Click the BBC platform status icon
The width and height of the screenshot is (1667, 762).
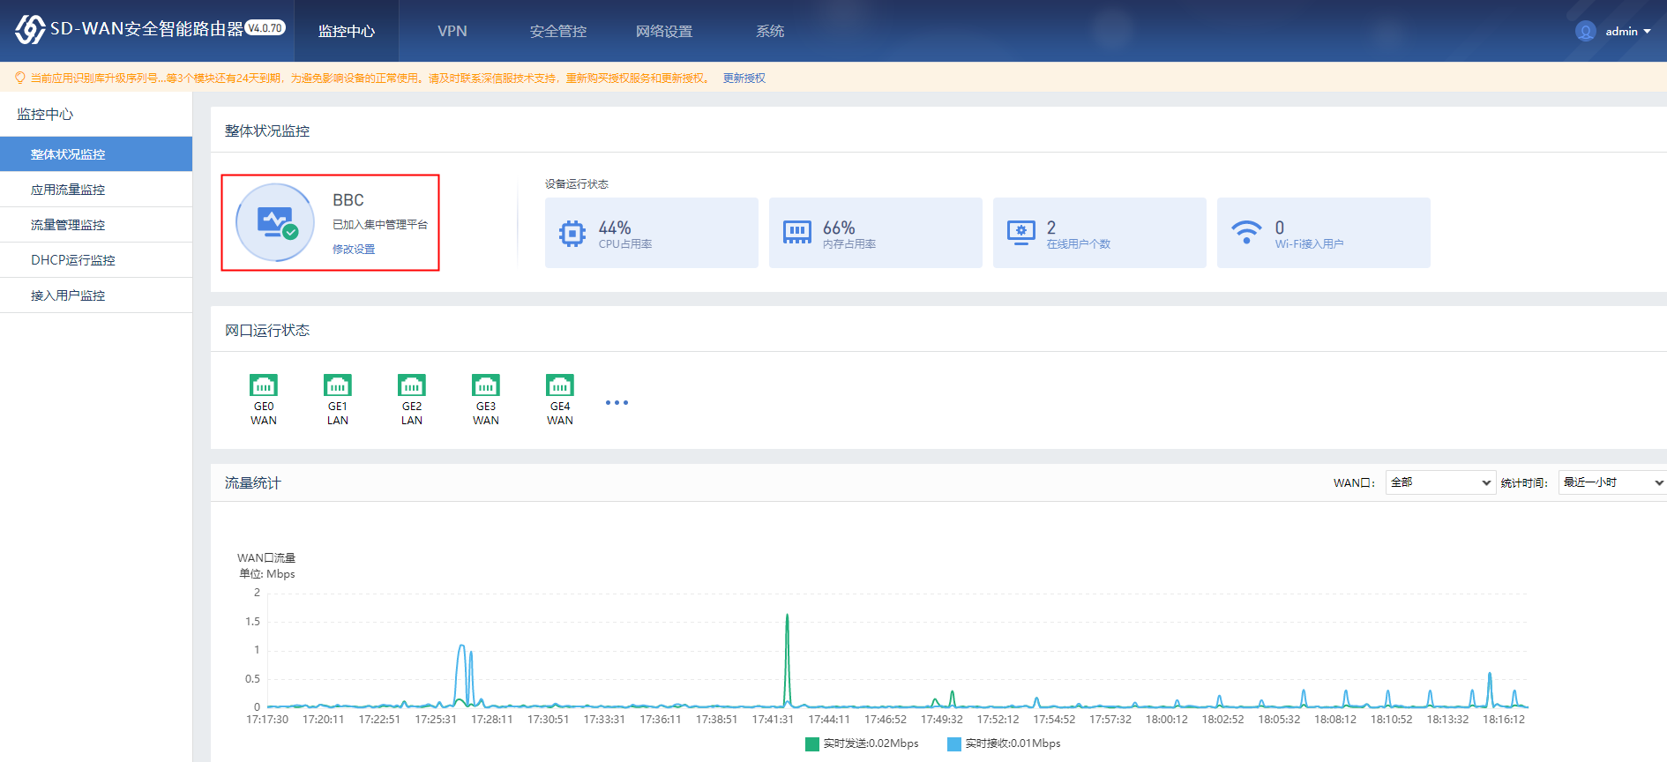point(275,222)
